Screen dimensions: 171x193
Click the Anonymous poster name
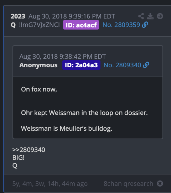point(38,65)
